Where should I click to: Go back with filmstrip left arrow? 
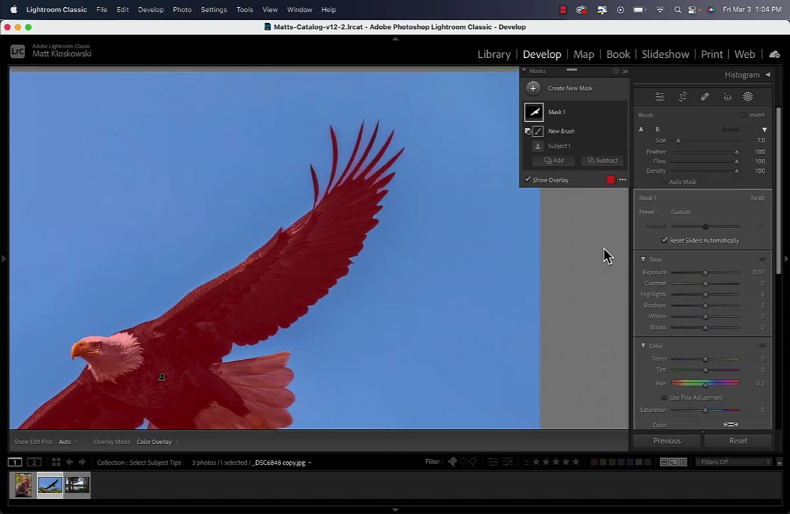(x=69, y=462)
